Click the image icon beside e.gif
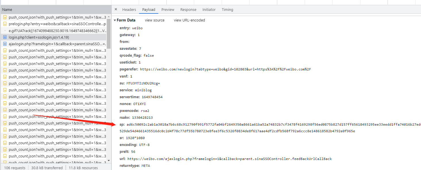 click(x=5, y=31)
